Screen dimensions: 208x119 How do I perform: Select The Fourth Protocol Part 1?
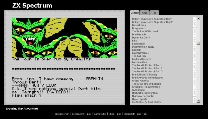(x=147, y=65)
